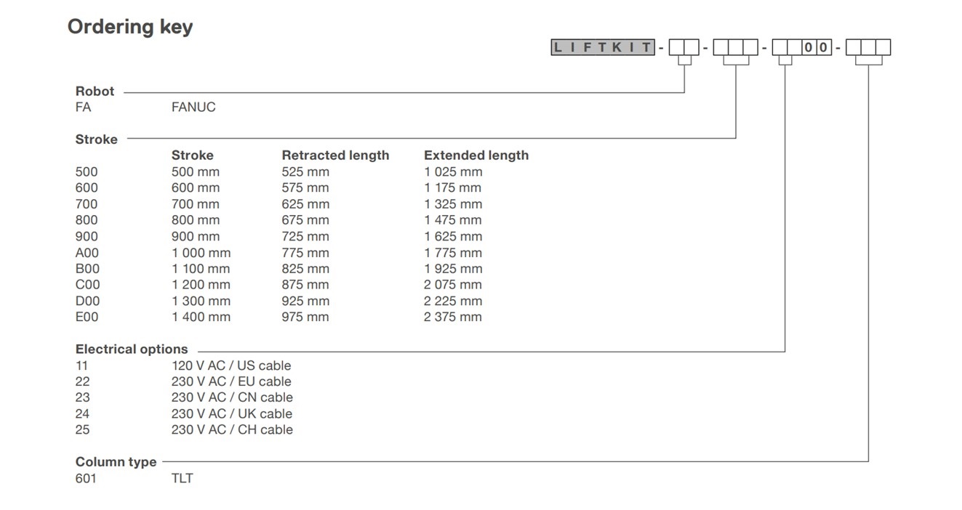The height and width of the screenshot is (510, 962).
Task: Click the Robot section label
Action: (95, 92)
